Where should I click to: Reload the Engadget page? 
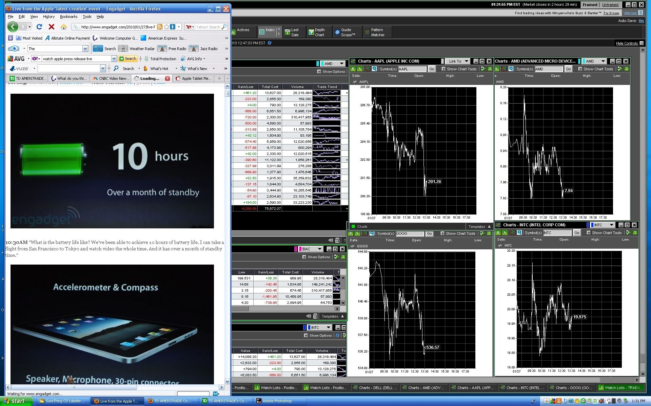pyautogui.click(x=39, y=27)
